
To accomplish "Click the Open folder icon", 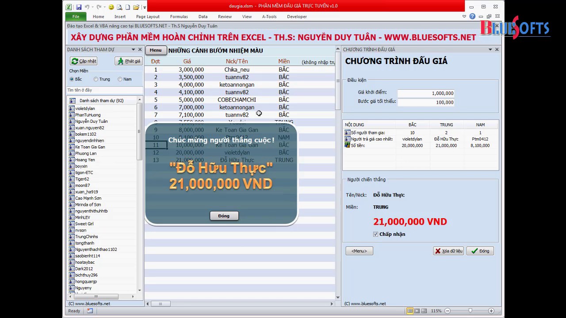I will [x=136, y=7].
